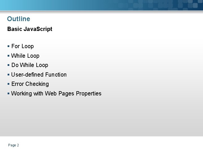Click the square bullet beside For Loop

click(9, 46)
